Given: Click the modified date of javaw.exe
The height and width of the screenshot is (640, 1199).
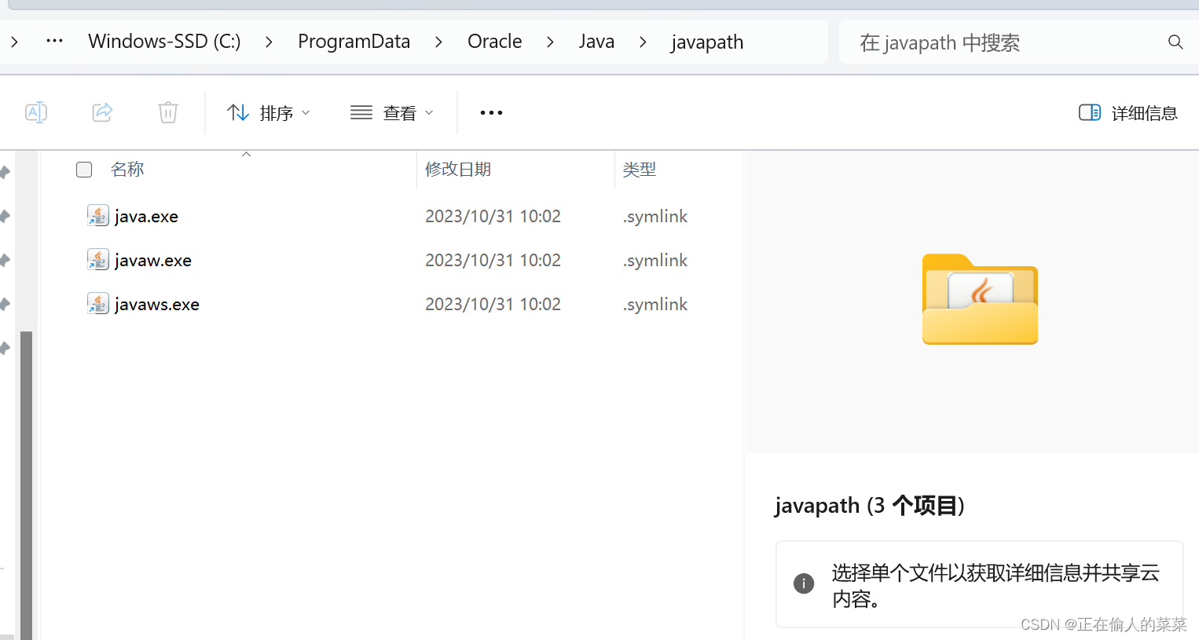Looking at the screenshot, I should click(493, 261).
